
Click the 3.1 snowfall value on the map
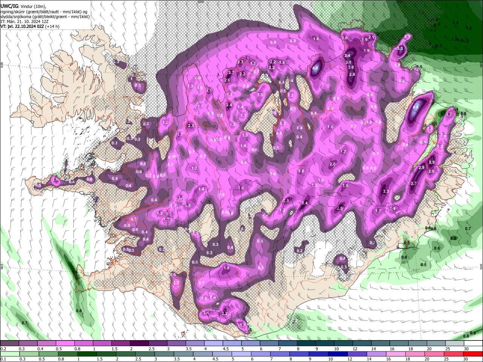coord(349,63)
